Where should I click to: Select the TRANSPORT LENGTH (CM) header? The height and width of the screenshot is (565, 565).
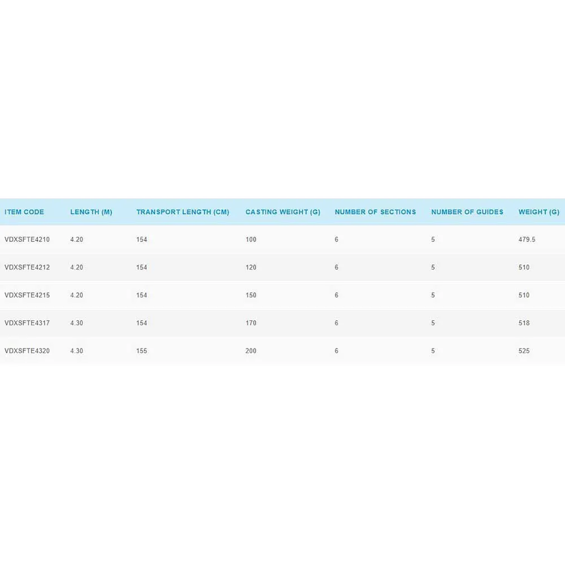[182, 212]
